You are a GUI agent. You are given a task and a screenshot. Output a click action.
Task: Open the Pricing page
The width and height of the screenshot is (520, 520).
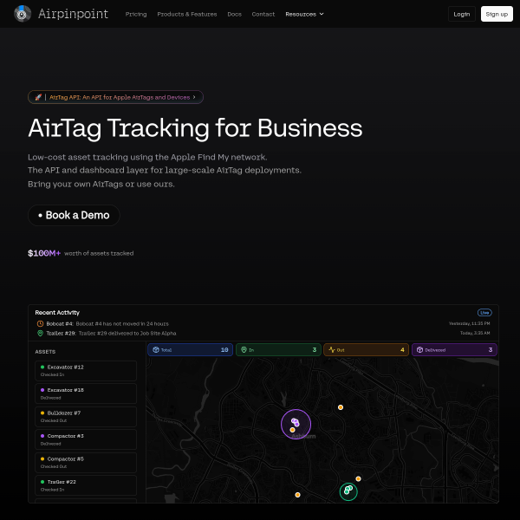[136, 14]
